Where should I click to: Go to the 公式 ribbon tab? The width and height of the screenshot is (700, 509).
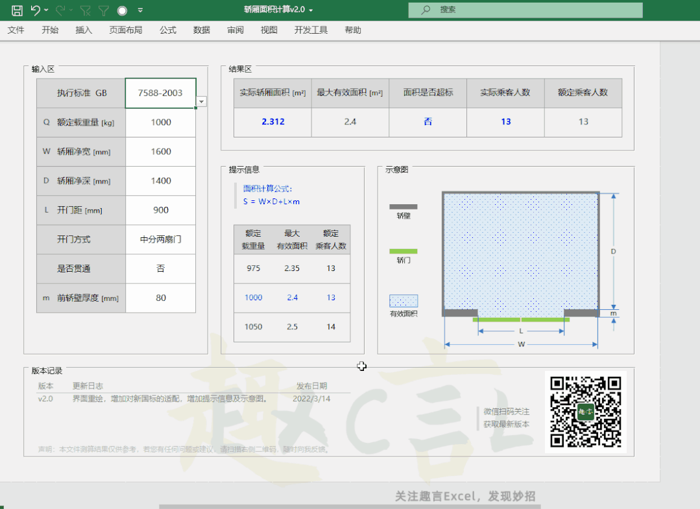tap(168, 30)
